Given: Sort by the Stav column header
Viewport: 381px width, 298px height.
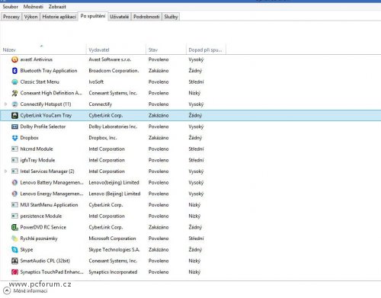Looking at the screenshot, I should click(x=166, y=50).
